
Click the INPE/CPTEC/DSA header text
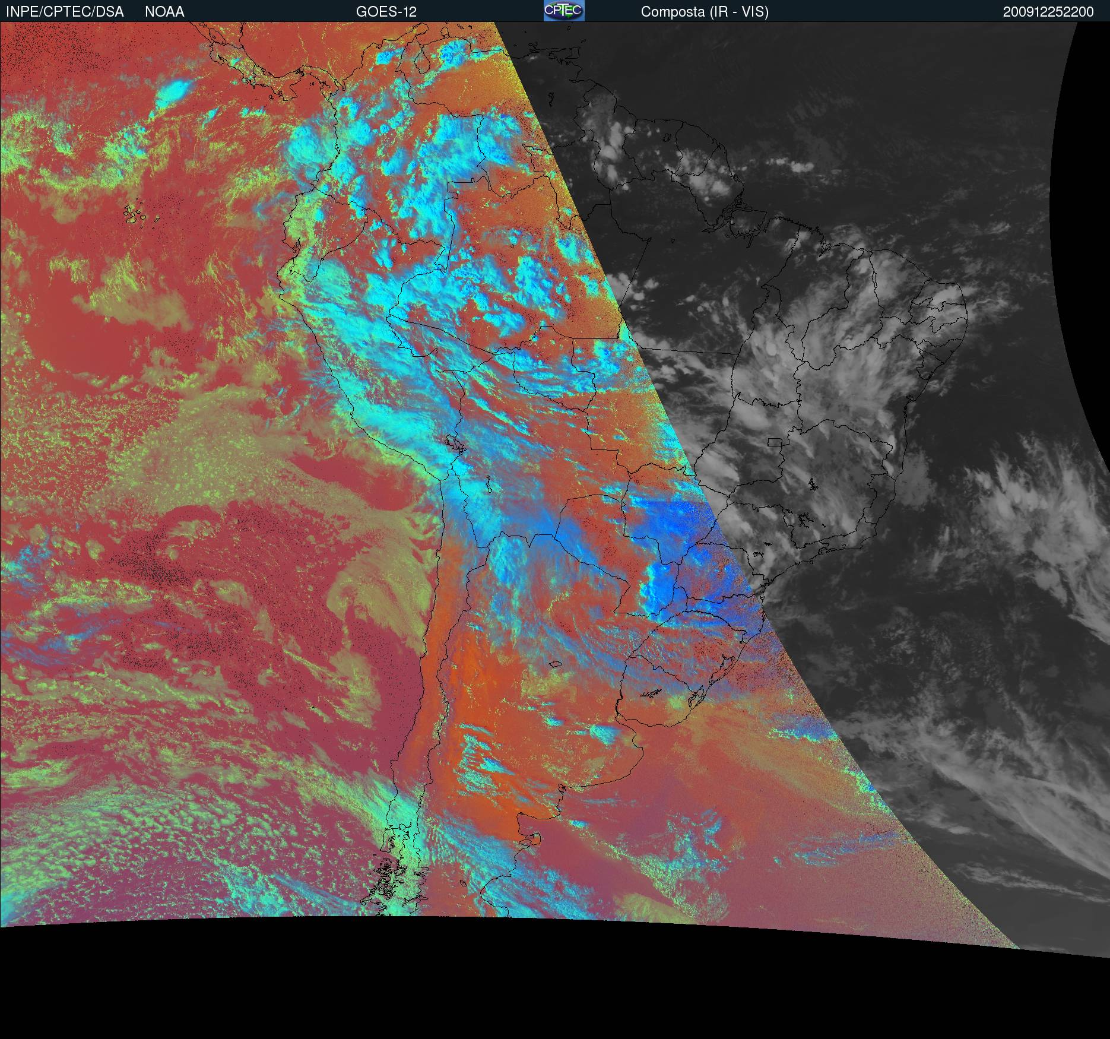tap(65, 12)
